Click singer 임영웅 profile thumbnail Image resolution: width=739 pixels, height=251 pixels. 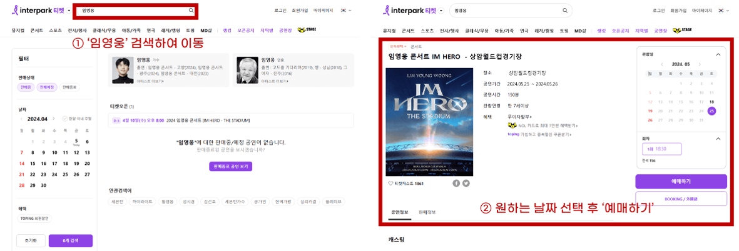coord(122,70)
